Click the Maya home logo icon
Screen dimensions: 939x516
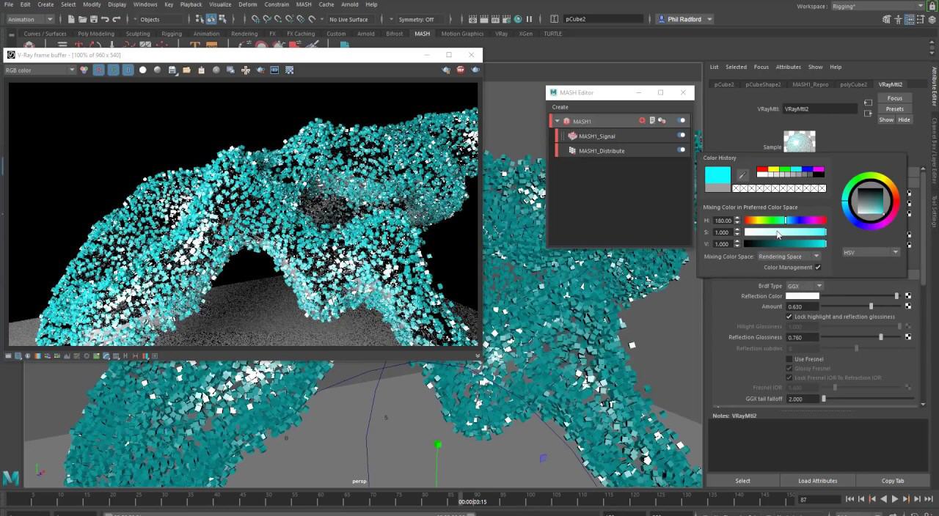10,478
